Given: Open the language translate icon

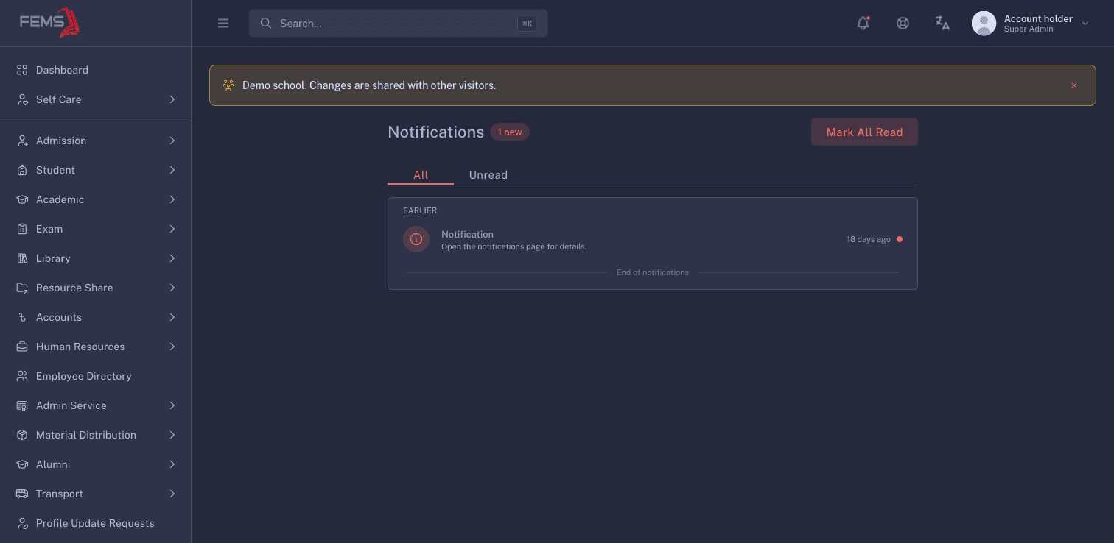Looking at the screenshot, I should point(942,23).
